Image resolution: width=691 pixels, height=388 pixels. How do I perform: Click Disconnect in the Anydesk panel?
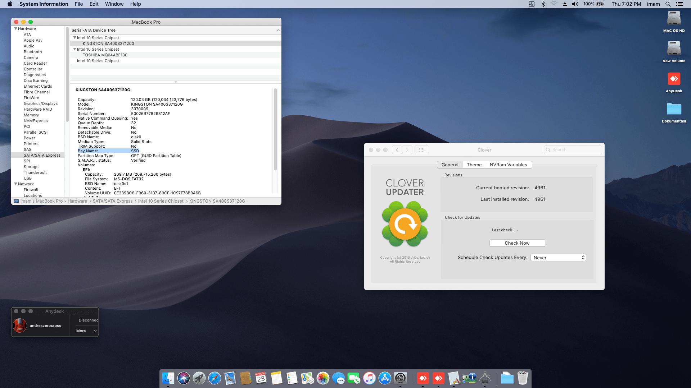pos(88,320)
